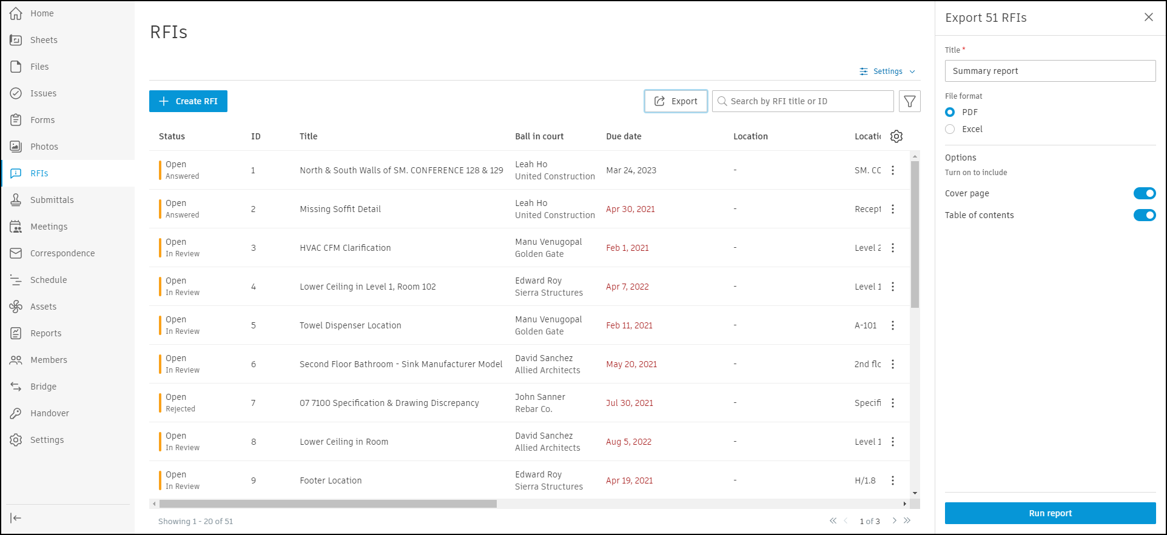
Task: Go to next page of RFIs
Action: 894,520
